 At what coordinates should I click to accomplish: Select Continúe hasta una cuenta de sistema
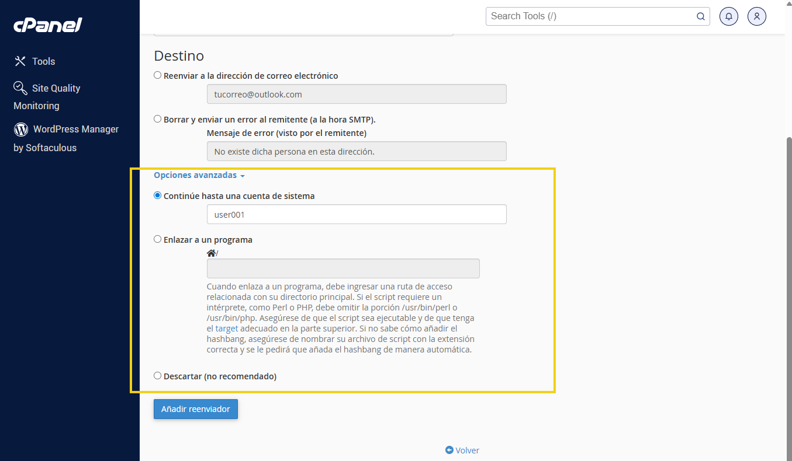click(x=158, y=196)
